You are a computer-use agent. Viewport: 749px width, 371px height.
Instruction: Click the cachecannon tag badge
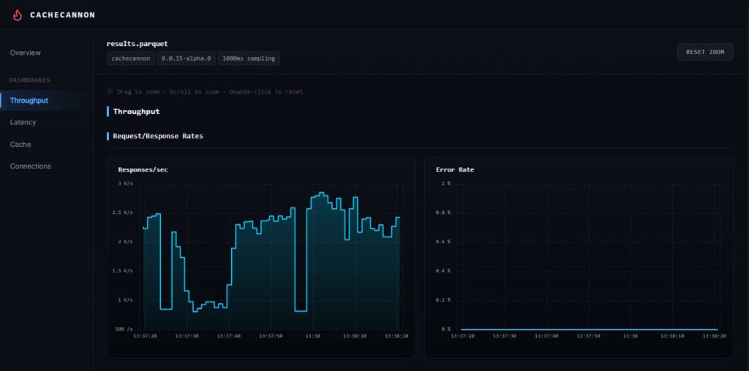[x=131, y=58]
